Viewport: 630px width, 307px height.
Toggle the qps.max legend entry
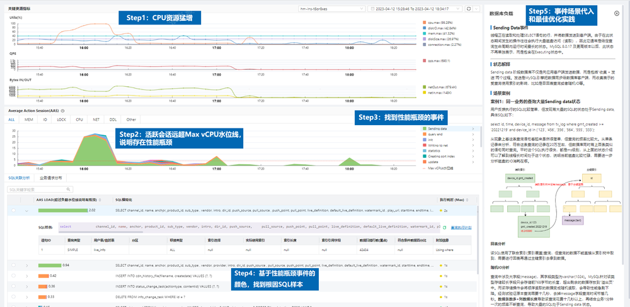coord(435,61)
